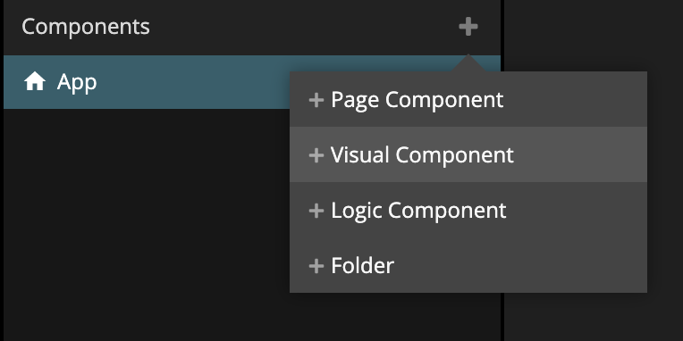Click header space between Components title and plus

pos(304,27)
